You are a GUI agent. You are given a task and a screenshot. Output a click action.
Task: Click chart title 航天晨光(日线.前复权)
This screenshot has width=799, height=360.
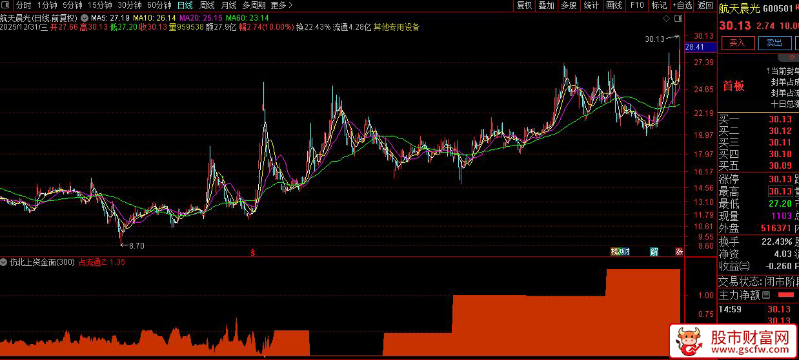(x=39, y=17)
